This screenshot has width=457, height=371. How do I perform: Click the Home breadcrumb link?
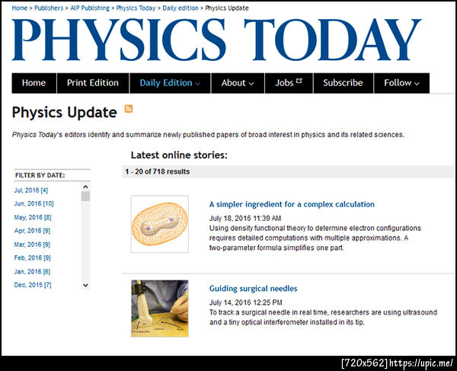(20, 8)
